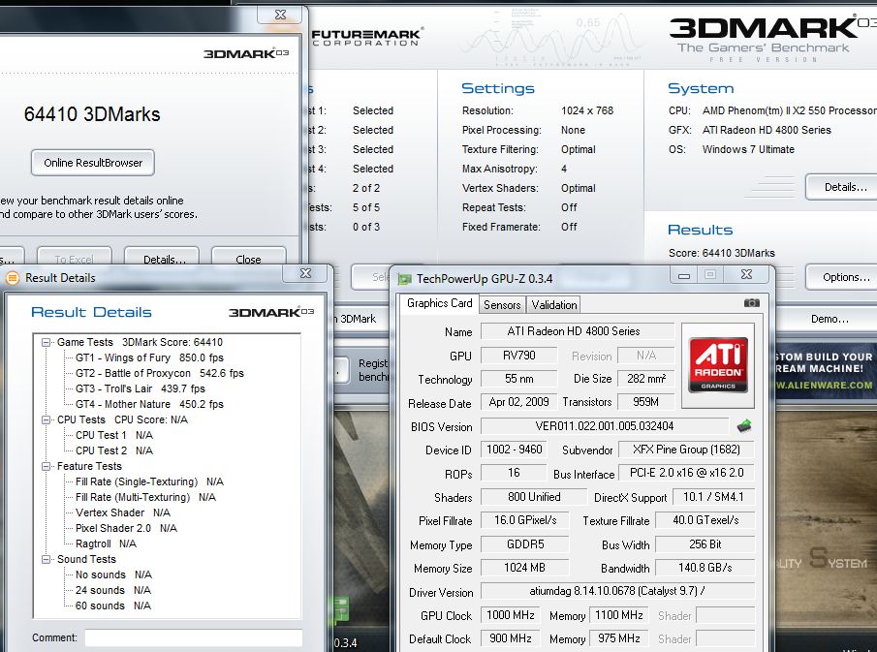The height and width of the screenshot is (652, 877).
Task: Select the Pixel Shader 2.0 row
Action: point(126,528)
